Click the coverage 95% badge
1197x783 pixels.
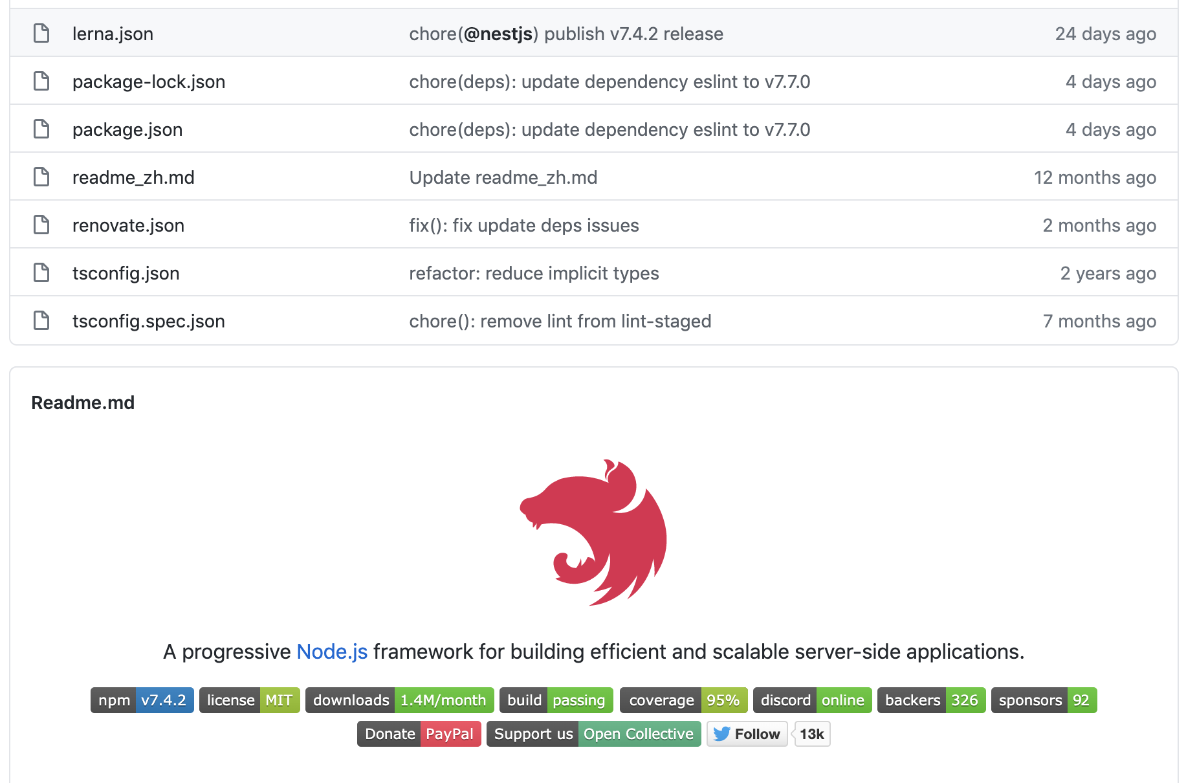(684, 700)
